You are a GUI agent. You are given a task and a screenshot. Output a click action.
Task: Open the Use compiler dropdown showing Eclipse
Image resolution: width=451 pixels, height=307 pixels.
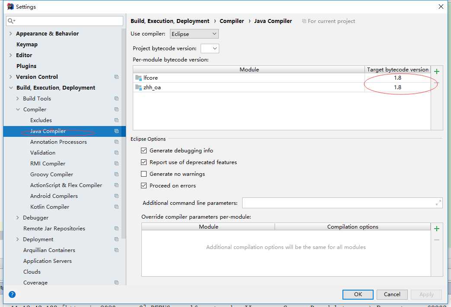click(194, 34)
